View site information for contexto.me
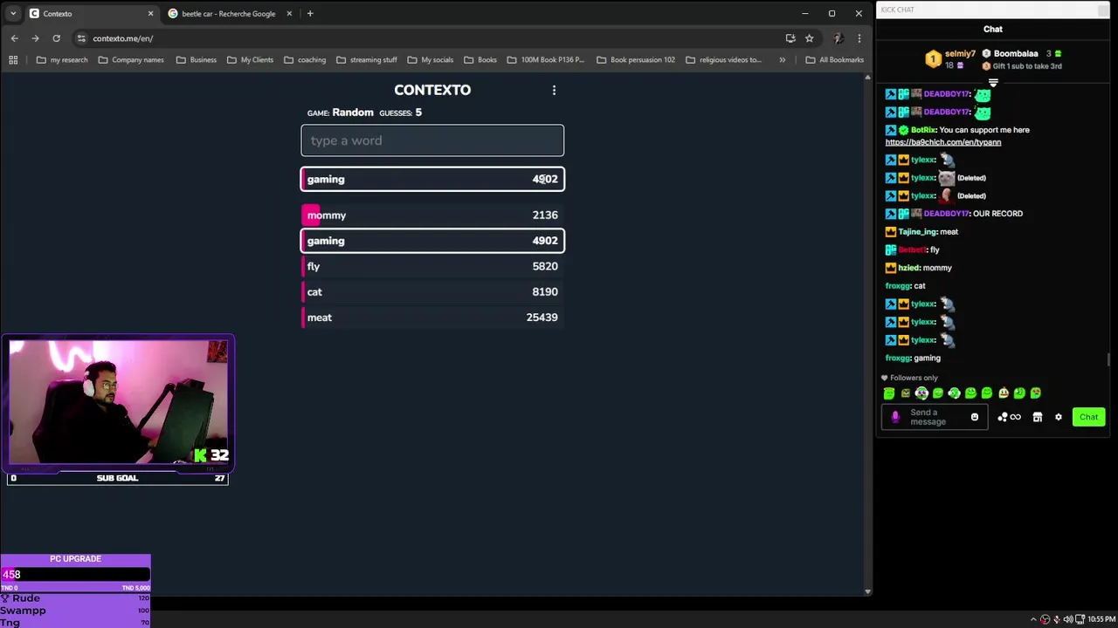 pyautogui.click(x=81, y=38)
